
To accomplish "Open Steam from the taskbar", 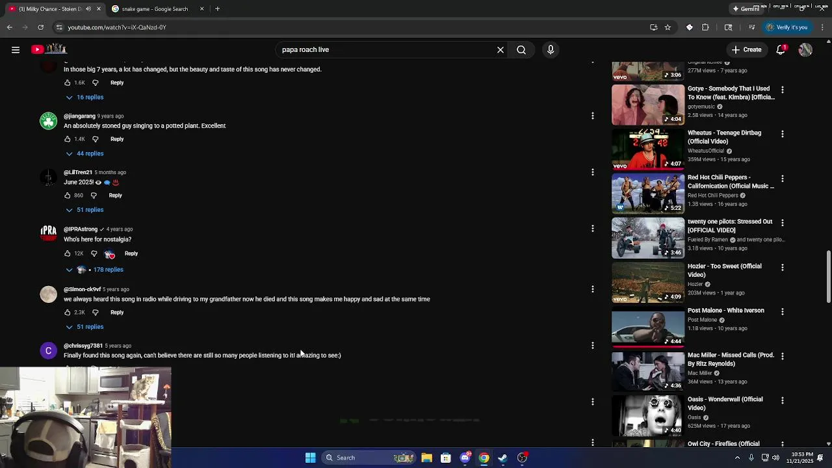I will [502, 458].
